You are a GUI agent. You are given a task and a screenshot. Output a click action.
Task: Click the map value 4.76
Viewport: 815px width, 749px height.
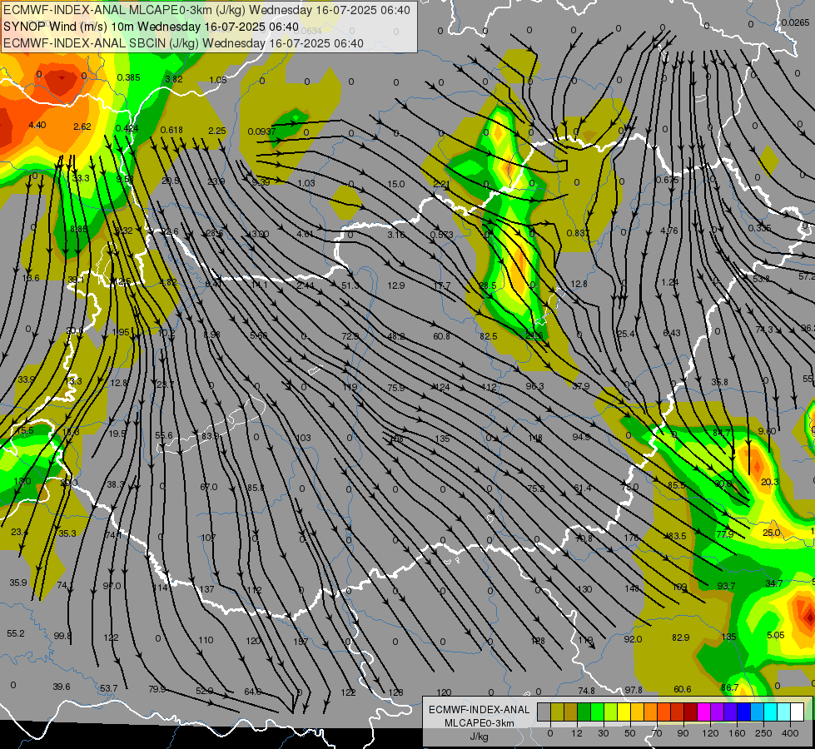tap(669, 231)
